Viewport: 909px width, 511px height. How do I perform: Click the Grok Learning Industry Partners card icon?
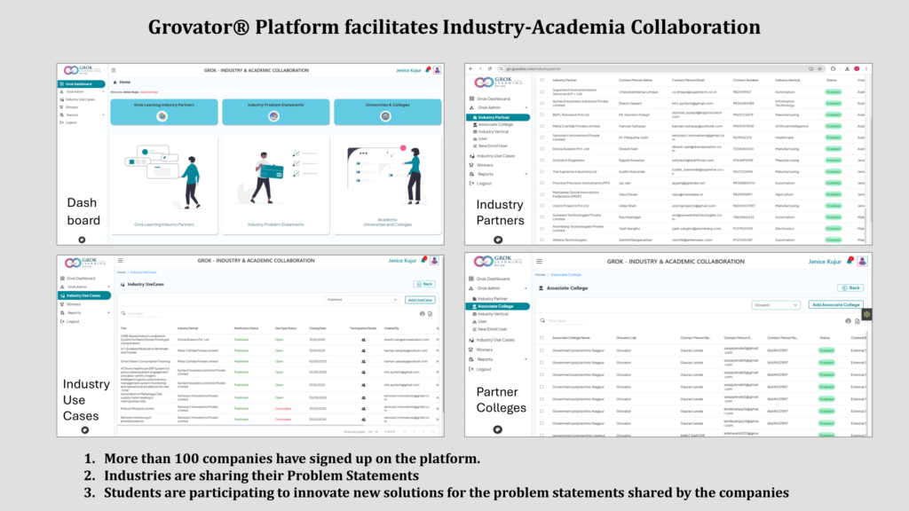pyautogui.click(x=162, y=116)
